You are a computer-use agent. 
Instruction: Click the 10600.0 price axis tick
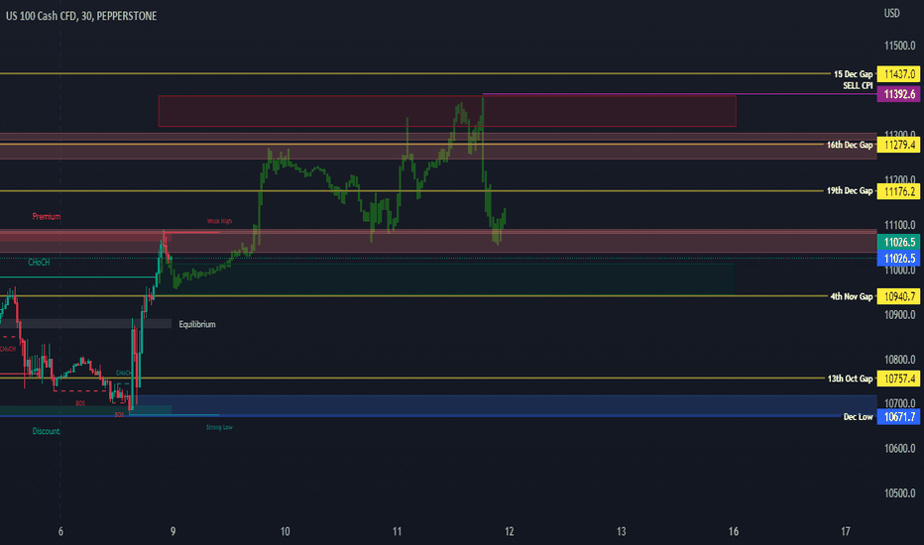pos(899,448)
